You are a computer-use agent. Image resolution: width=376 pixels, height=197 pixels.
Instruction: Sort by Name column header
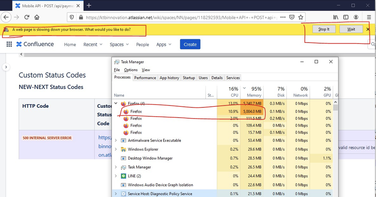(159, 92)
